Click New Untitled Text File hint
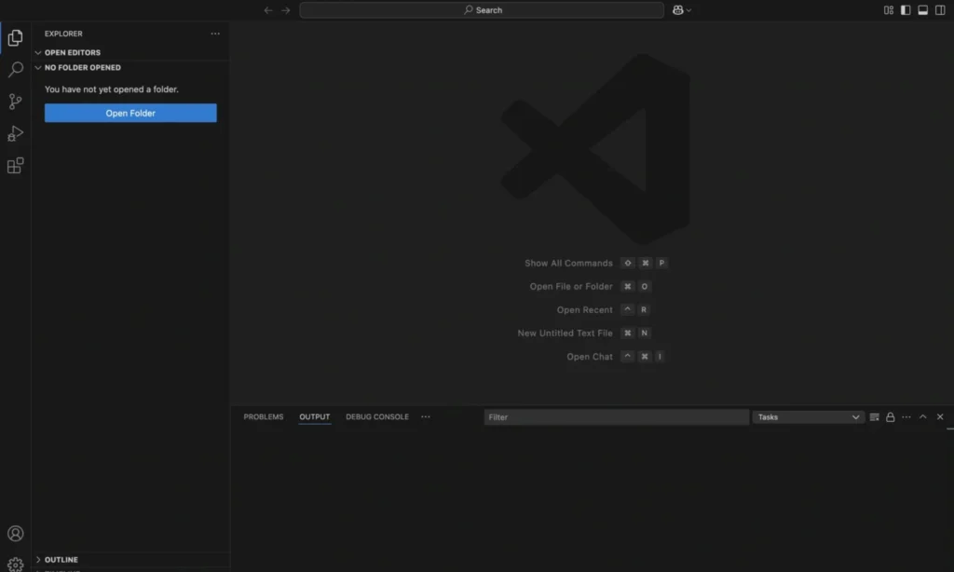This screenshot has width=954, height=572. 565,334
